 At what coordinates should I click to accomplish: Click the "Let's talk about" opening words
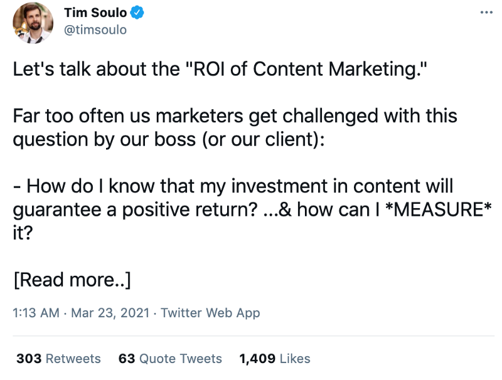pos(75,69)
